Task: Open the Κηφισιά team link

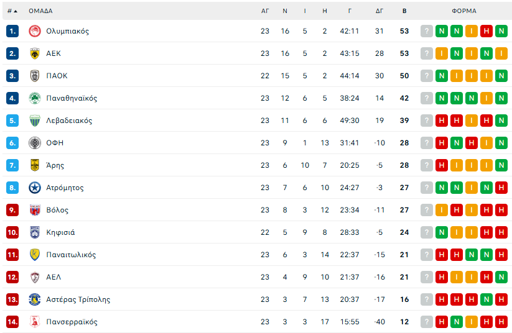Action: (x=60, y=232)
